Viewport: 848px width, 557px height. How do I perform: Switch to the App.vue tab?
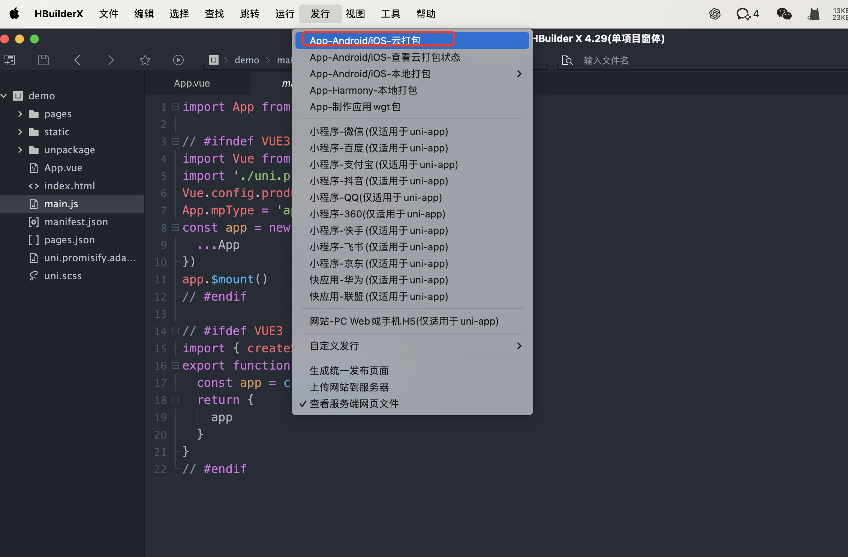tap(192, 83)
